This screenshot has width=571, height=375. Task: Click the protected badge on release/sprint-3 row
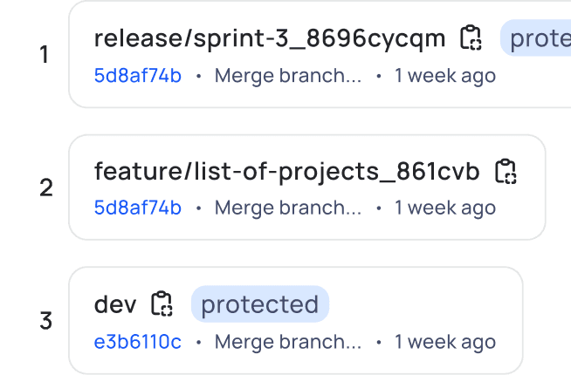coord(536,37)
